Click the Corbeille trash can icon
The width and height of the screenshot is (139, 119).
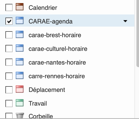(20, 116)
